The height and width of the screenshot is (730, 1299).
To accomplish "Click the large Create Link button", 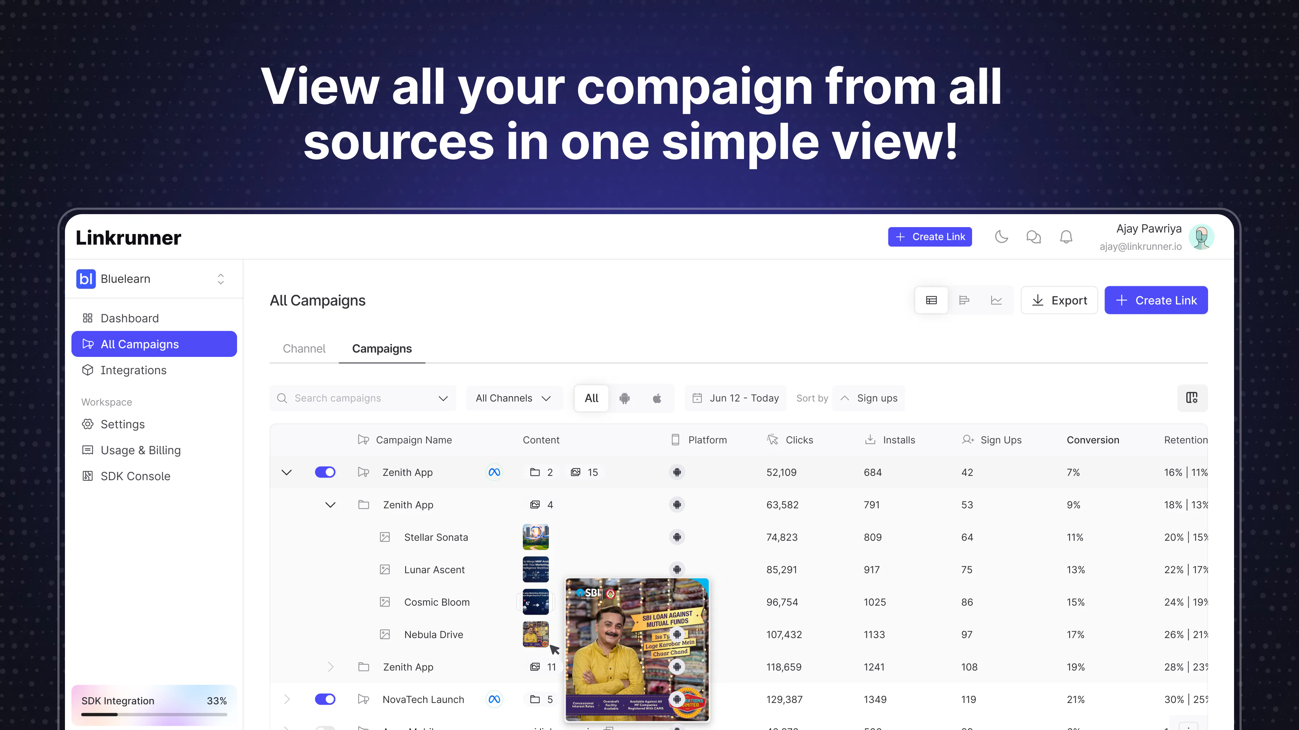I will (x=1156, y=300).
